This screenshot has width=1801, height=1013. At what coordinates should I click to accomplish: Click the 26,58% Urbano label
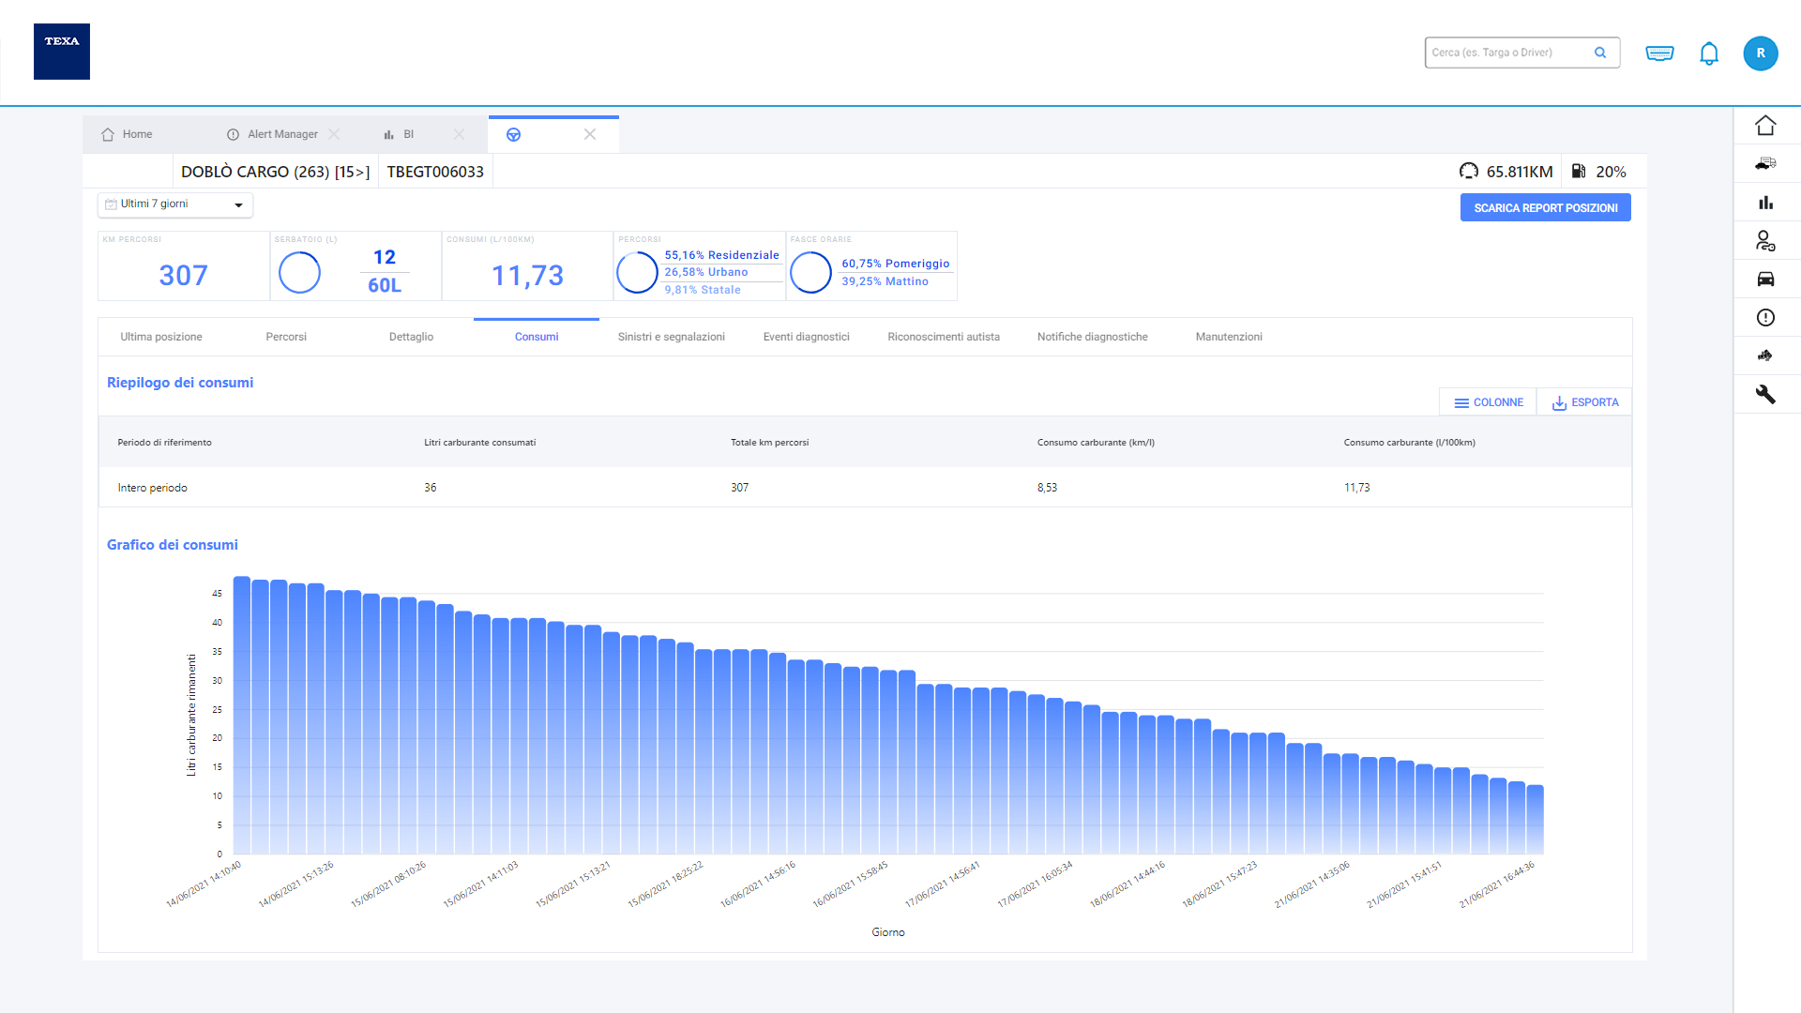(706, 272)
